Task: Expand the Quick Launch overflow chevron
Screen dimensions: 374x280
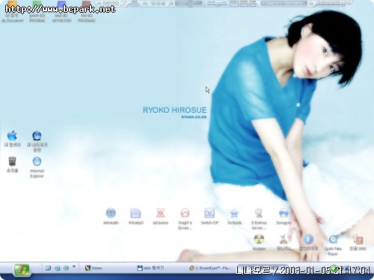Action: tap(74, 267)
